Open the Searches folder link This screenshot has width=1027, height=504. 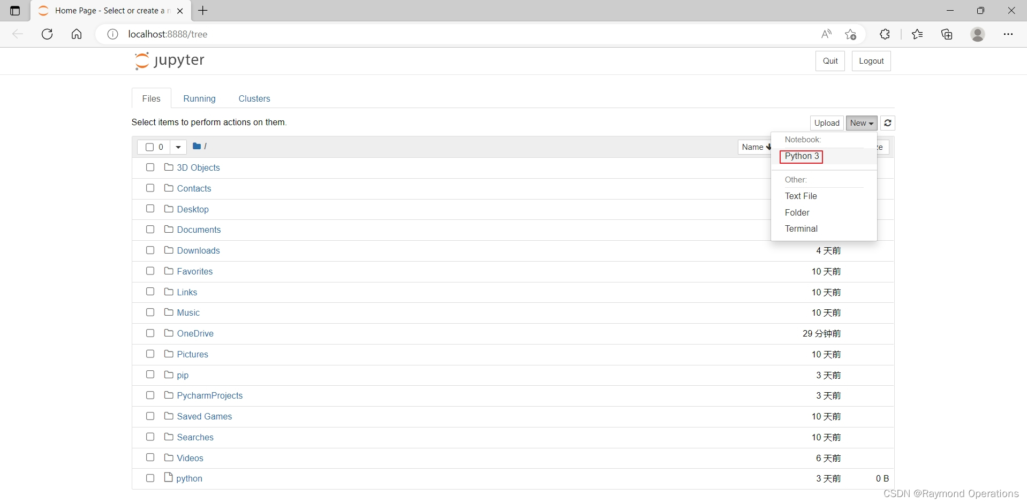(195, 437)
